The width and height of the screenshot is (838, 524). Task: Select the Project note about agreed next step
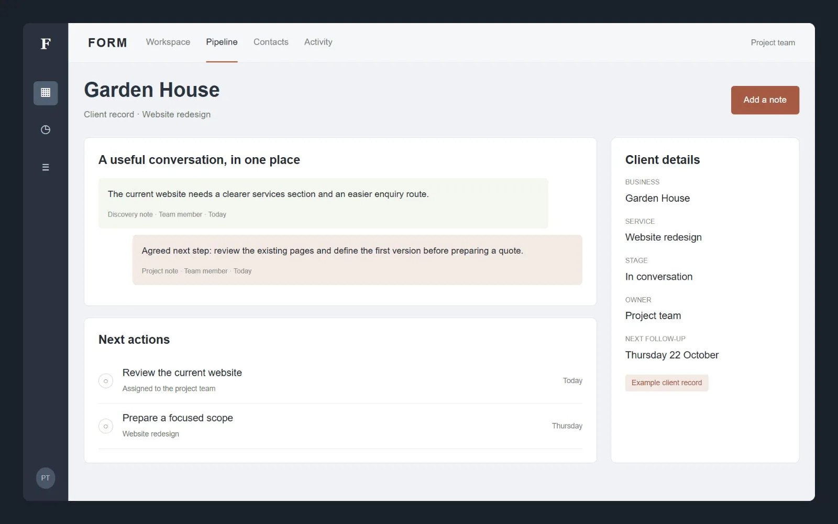click(357, 260)
